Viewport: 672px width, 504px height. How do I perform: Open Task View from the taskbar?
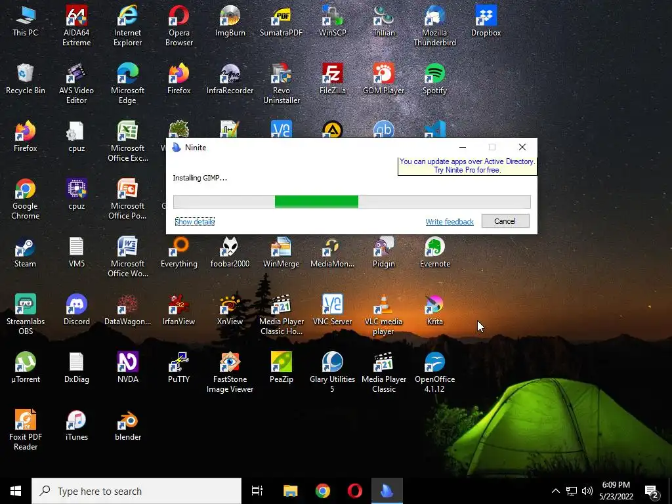(257, 491)
